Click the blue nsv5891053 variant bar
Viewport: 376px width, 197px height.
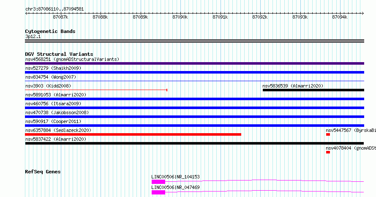tap(194, 99)
